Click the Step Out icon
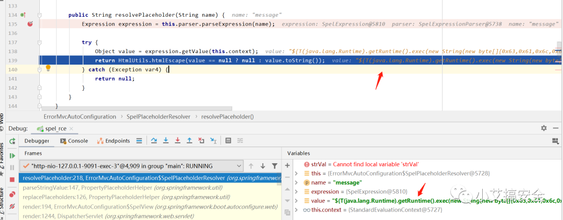The image size is (563, 220). (x=189, y=141)
